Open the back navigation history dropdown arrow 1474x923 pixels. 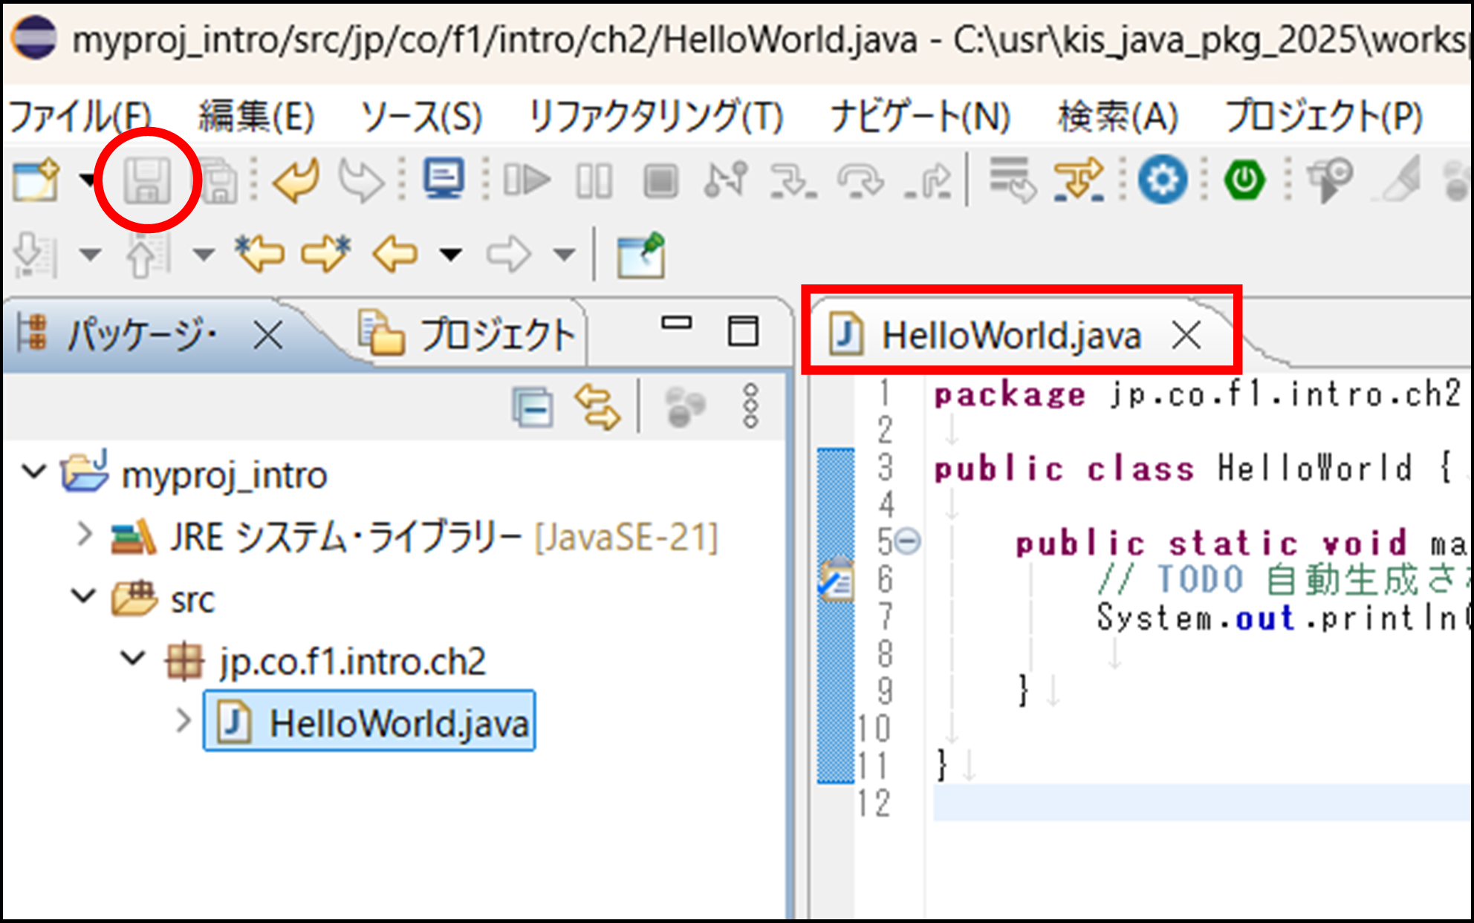coord(450,255)
